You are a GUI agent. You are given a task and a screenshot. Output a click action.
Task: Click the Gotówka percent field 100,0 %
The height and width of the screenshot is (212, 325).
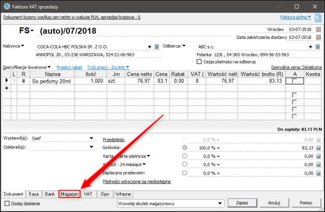pyautogui.click(x=208, y=148)
